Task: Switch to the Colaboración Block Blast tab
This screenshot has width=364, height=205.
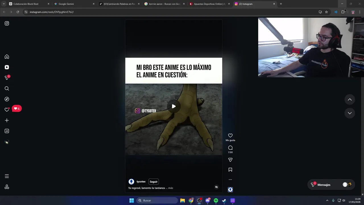Action: (x=28, y=4)
